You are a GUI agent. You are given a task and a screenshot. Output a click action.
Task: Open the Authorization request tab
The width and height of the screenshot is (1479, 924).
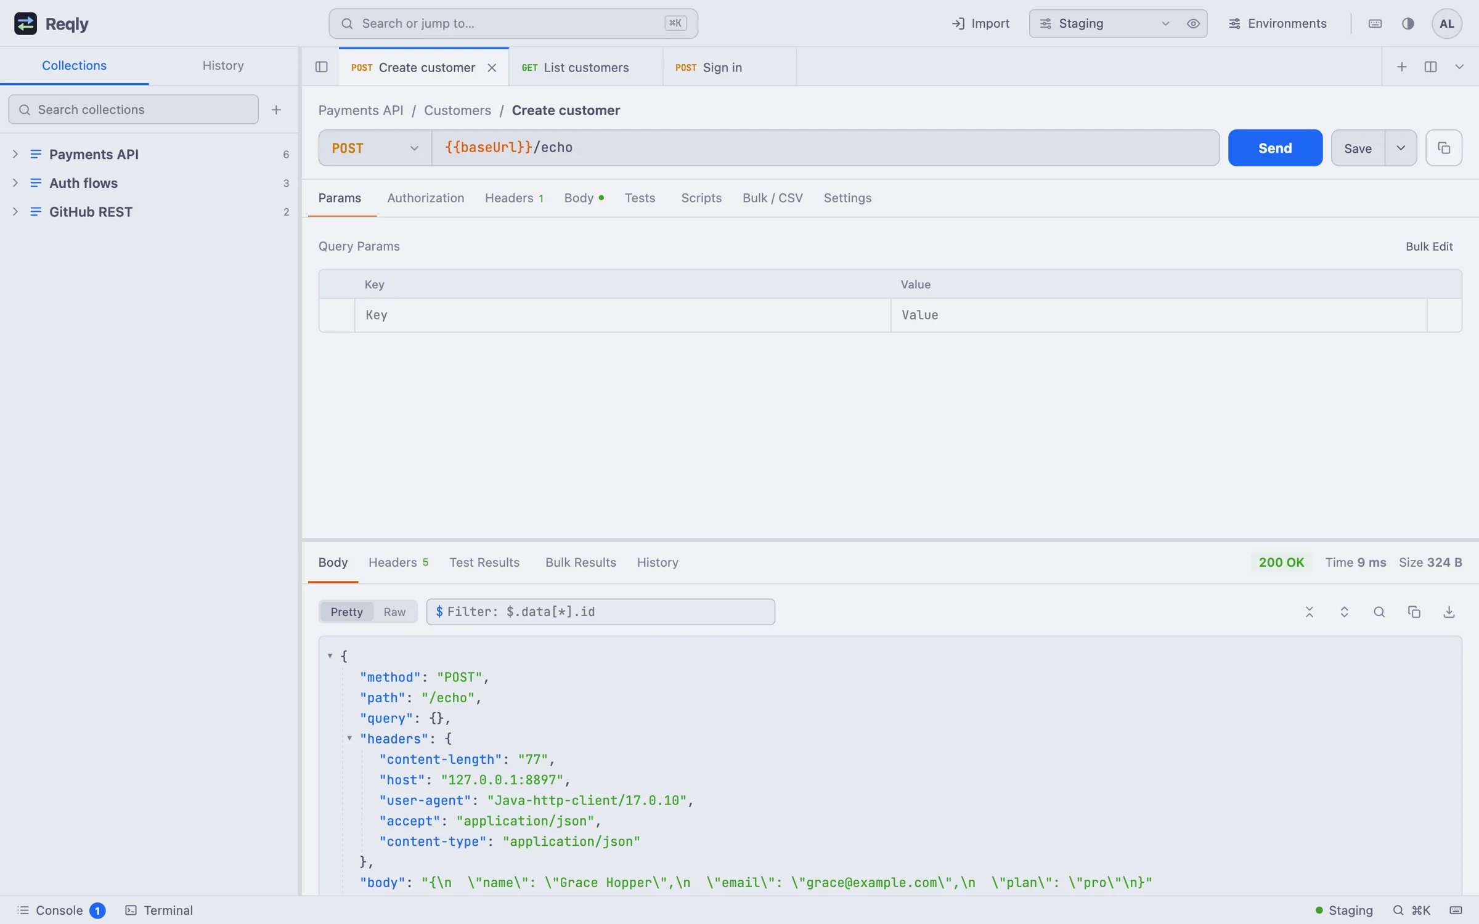coord(425,198)
